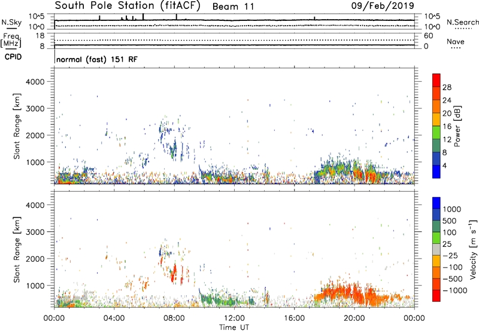Click the '3000' tick on the velocity panel

35,232
